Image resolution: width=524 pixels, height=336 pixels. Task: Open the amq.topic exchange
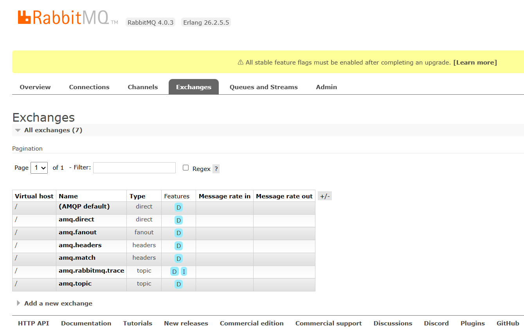click(x=75, y=284)
